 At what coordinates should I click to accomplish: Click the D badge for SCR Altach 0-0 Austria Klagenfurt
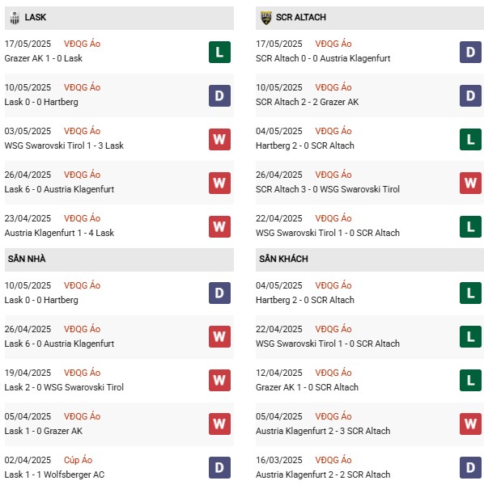click(470, 52)
